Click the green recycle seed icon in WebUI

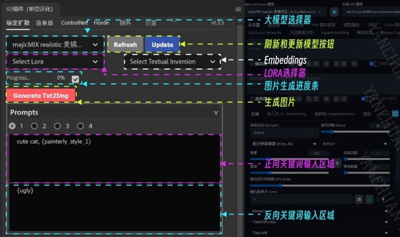(369, 200)
